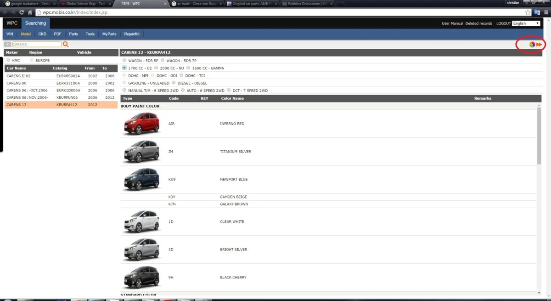This screenshot has height=301, width=551.
Task: Bookmark page with the star icon
Action: coord(528,12)
